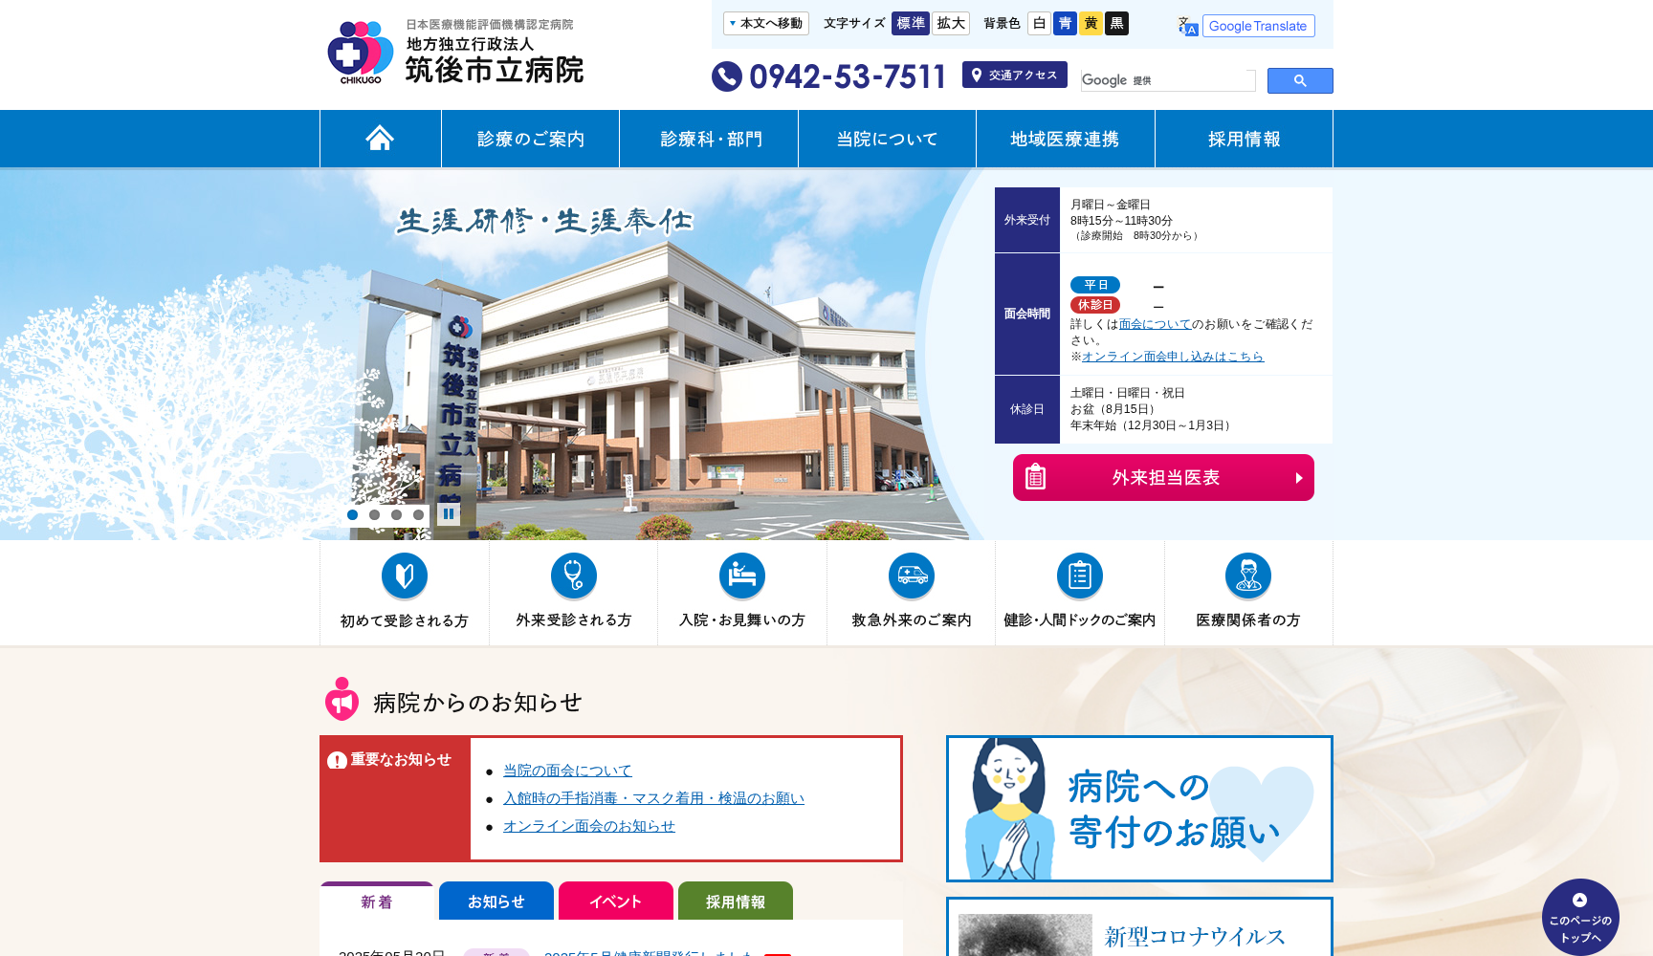Viewport: 1653px width, 956px height.
Task: Open the 当院の面会について link
Action: click(x=566, y=770)
